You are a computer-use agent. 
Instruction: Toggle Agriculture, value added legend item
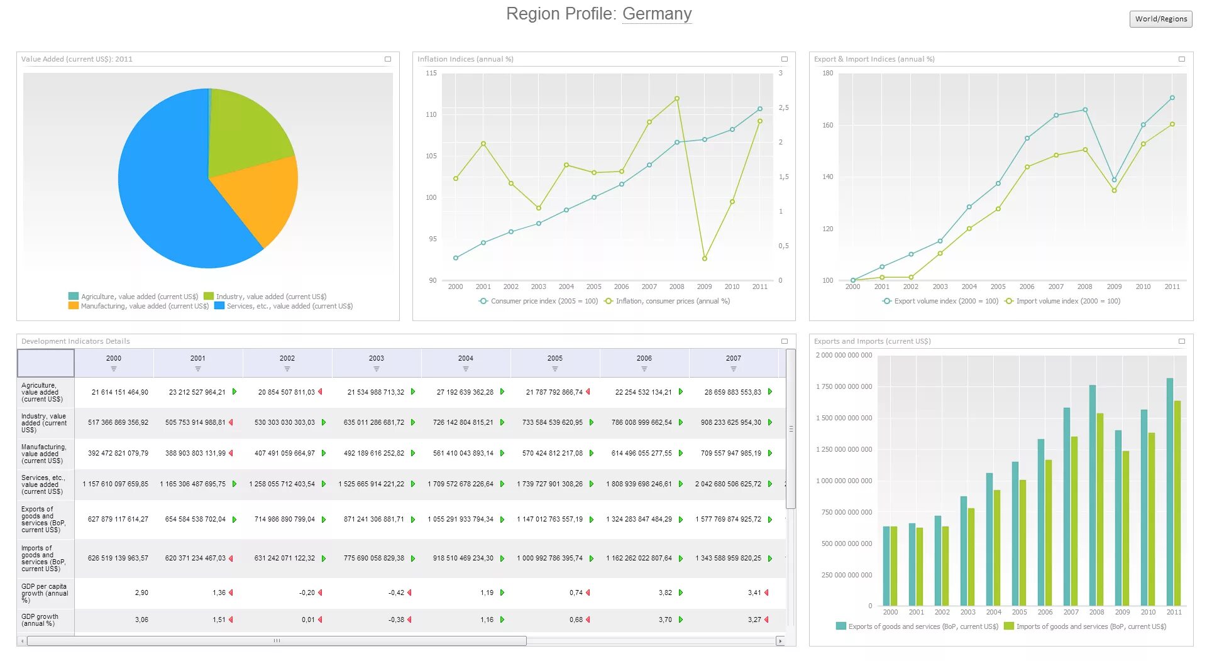(133, 297)
